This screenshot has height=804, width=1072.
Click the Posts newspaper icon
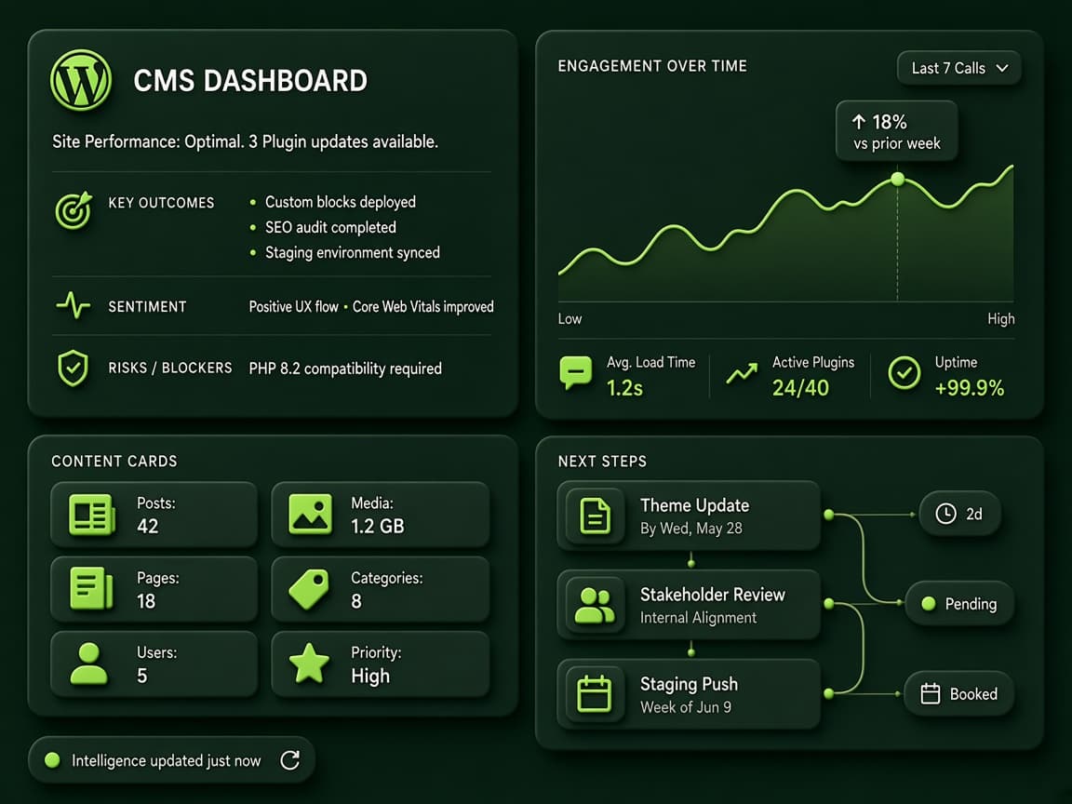click(91, 515)
